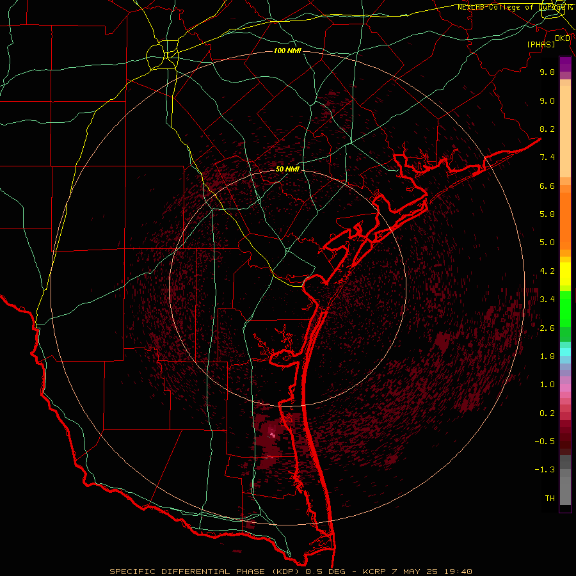Pick the pale peach color bar segment
This screenshot has width=576, height=576.
(x=565, y=131)
